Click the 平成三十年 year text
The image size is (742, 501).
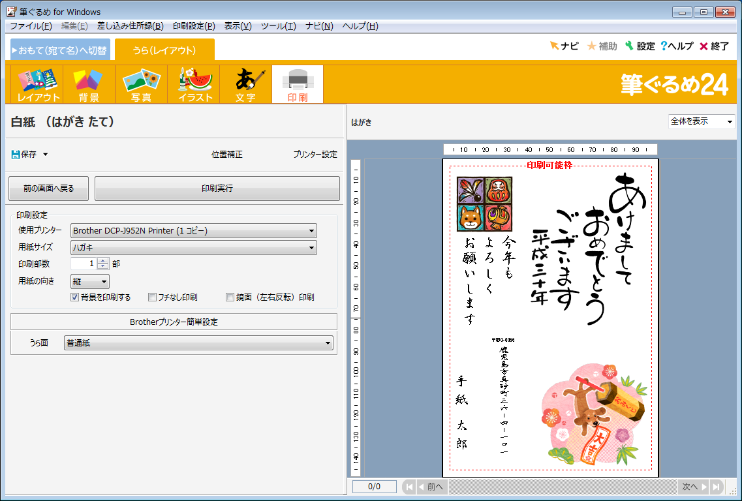pyautogui.click(x=540, y=267)
